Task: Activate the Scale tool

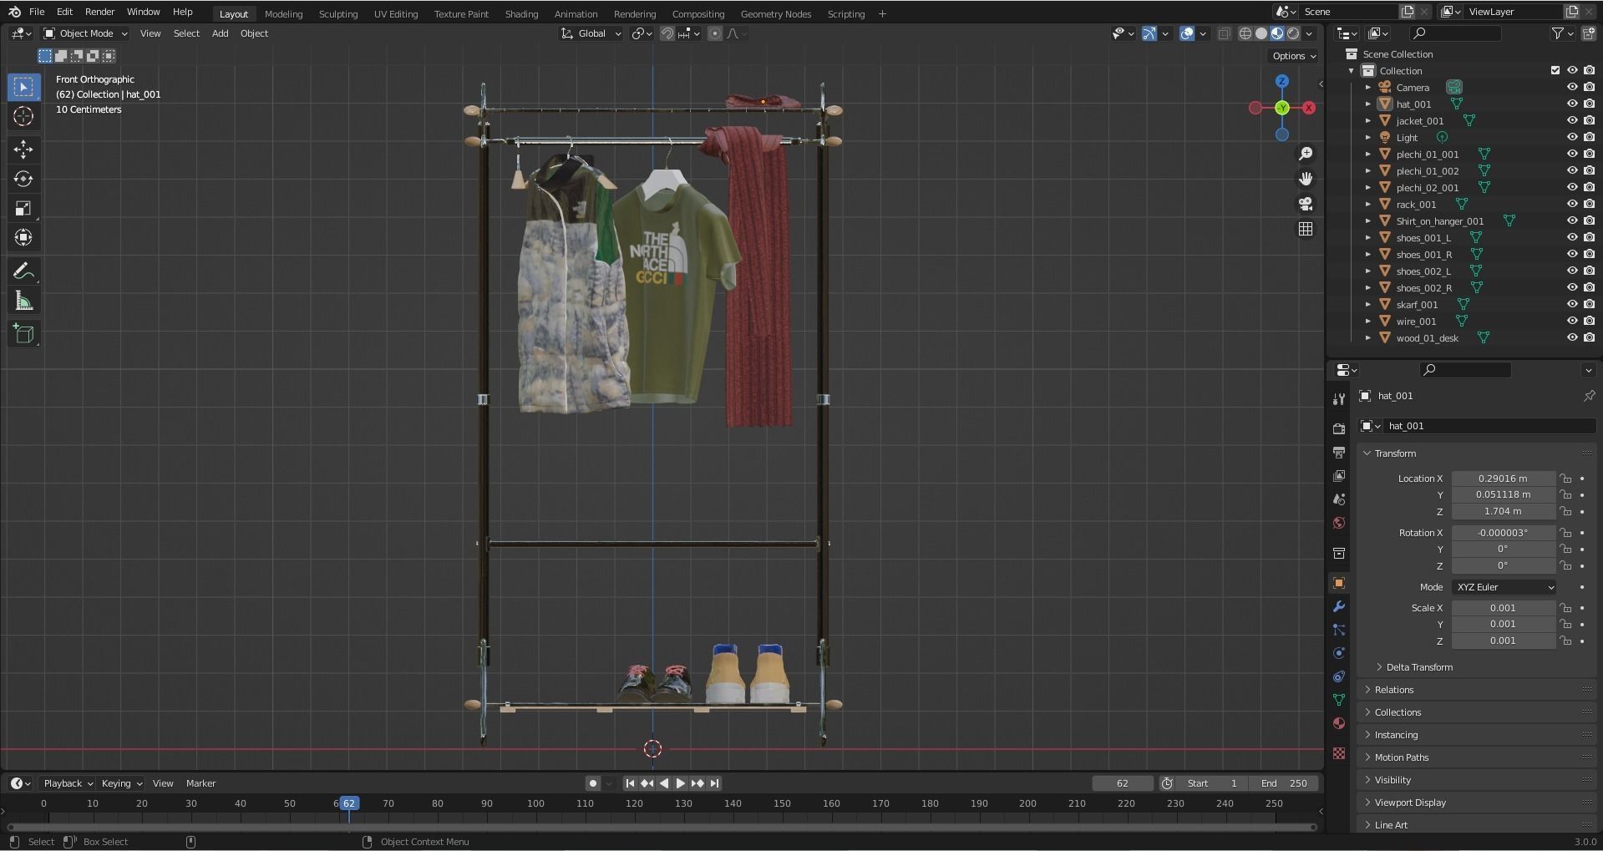Action: coord(23,209)
